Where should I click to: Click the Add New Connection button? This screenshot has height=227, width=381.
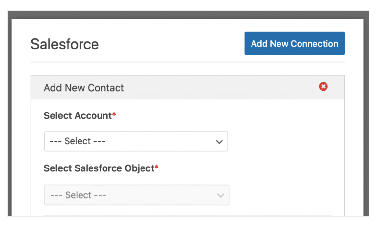click(294, 43)
